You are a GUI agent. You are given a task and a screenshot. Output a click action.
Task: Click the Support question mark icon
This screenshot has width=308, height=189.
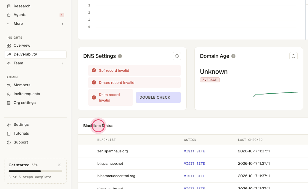pos(9,142)
